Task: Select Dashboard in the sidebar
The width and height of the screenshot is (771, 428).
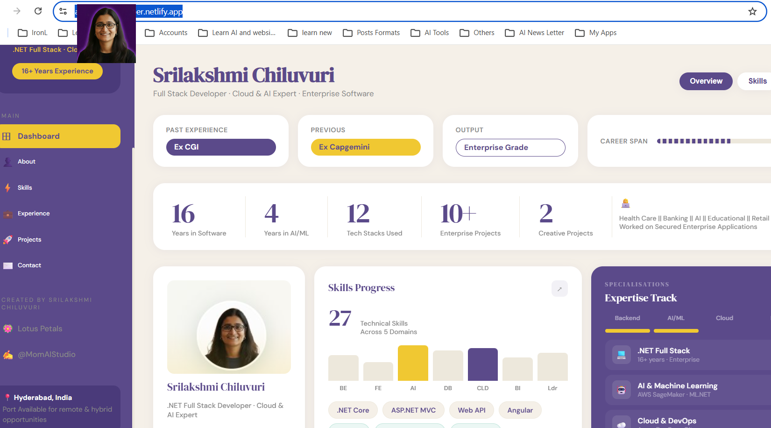Action: pos(60,136)
